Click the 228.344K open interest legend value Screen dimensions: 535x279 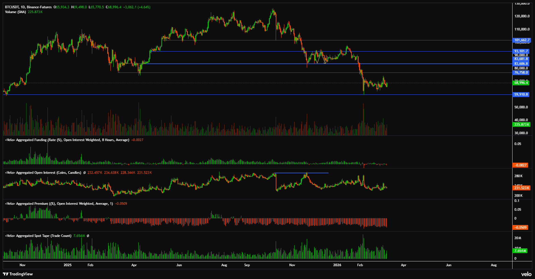click(x=128, y=173)
